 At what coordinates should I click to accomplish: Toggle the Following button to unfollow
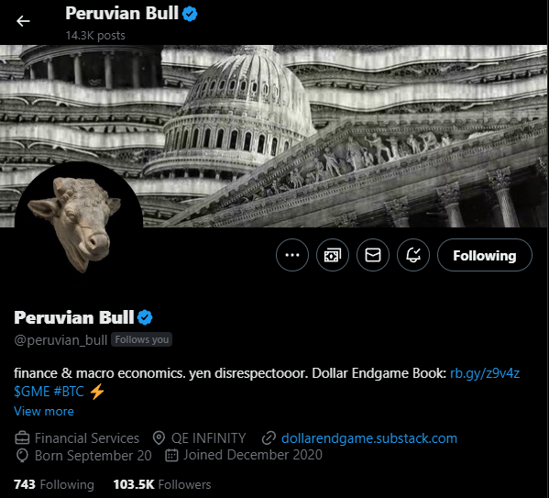(x=485, y=255)
